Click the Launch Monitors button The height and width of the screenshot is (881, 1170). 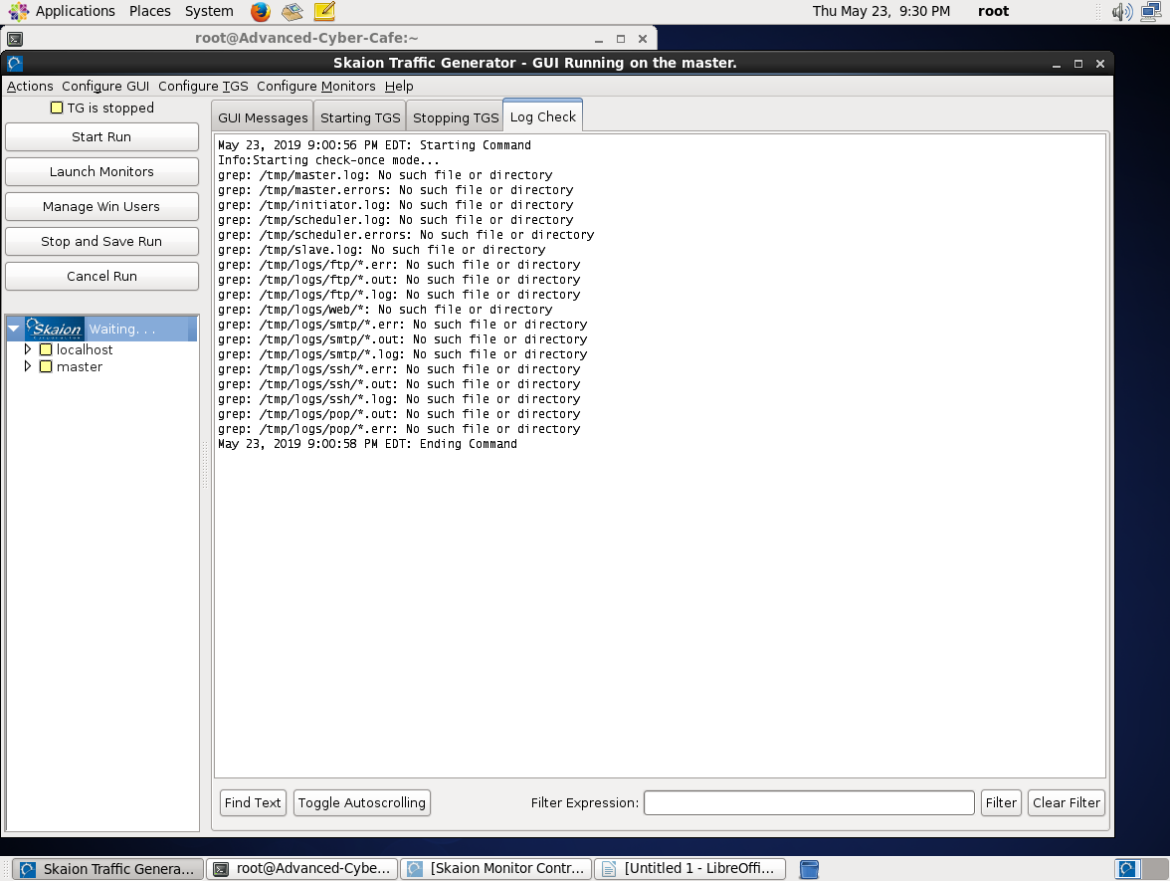coord(101,171)
